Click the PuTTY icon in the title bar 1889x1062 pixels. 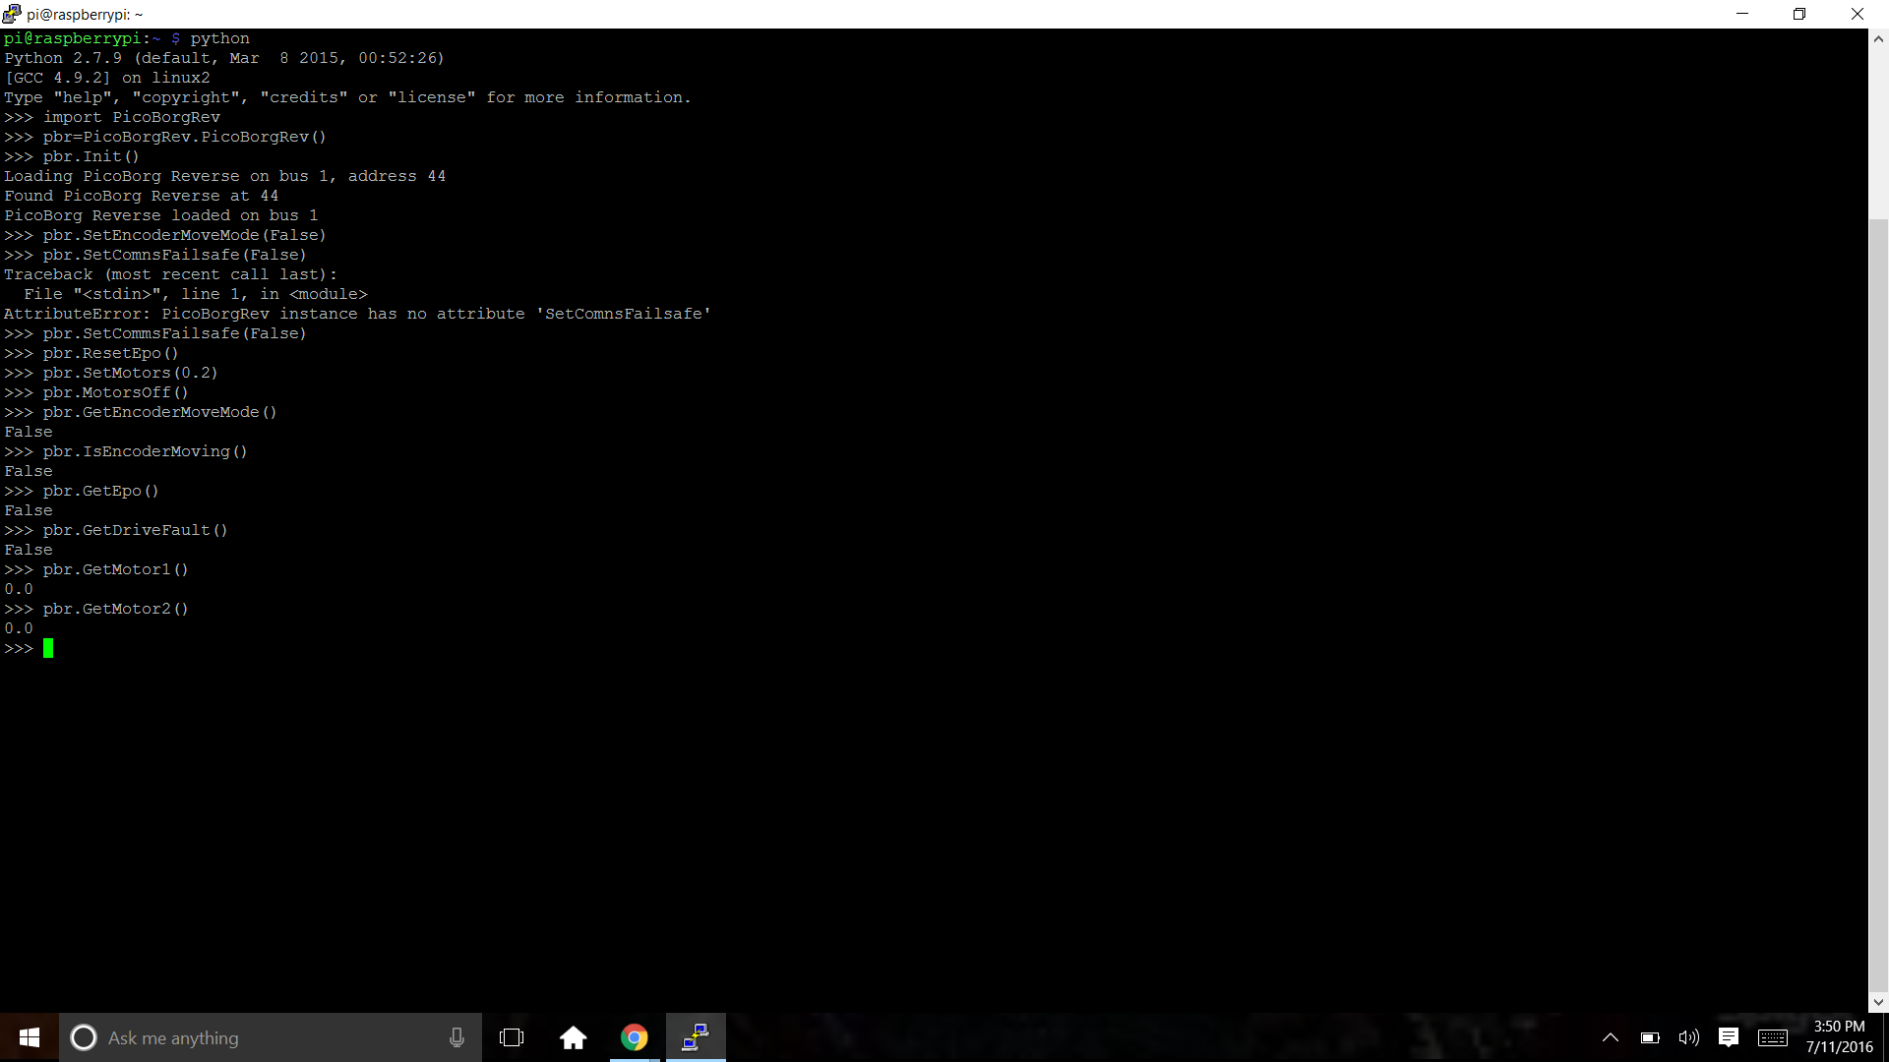(12, 14)
